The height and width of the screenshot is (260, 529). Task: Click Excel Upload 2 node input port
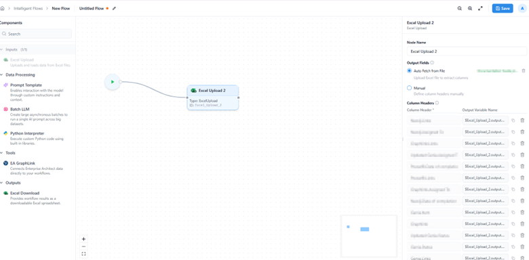[x=187, y=97]
